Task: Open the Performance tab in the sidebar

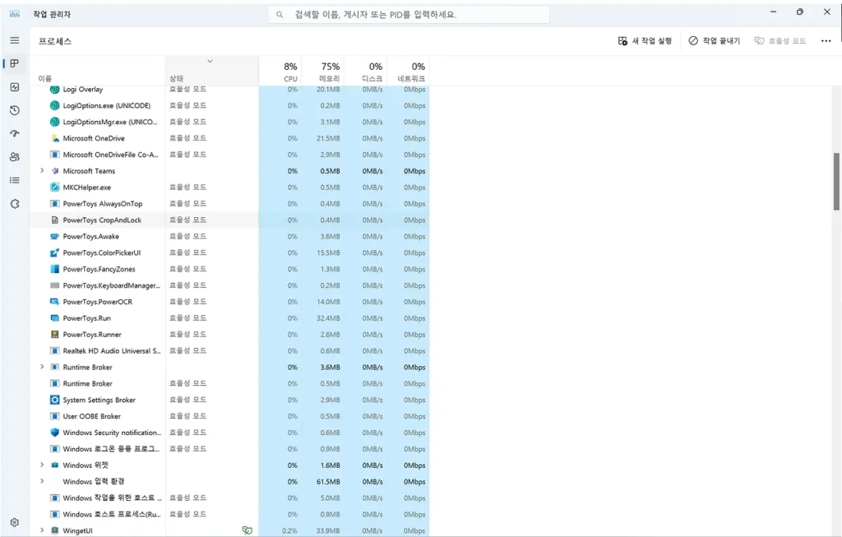Action: pyautogui.click(x=15, y=87)
